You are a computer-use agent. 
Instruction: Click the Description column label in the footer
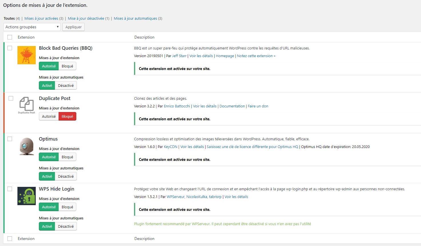(144, 239)
